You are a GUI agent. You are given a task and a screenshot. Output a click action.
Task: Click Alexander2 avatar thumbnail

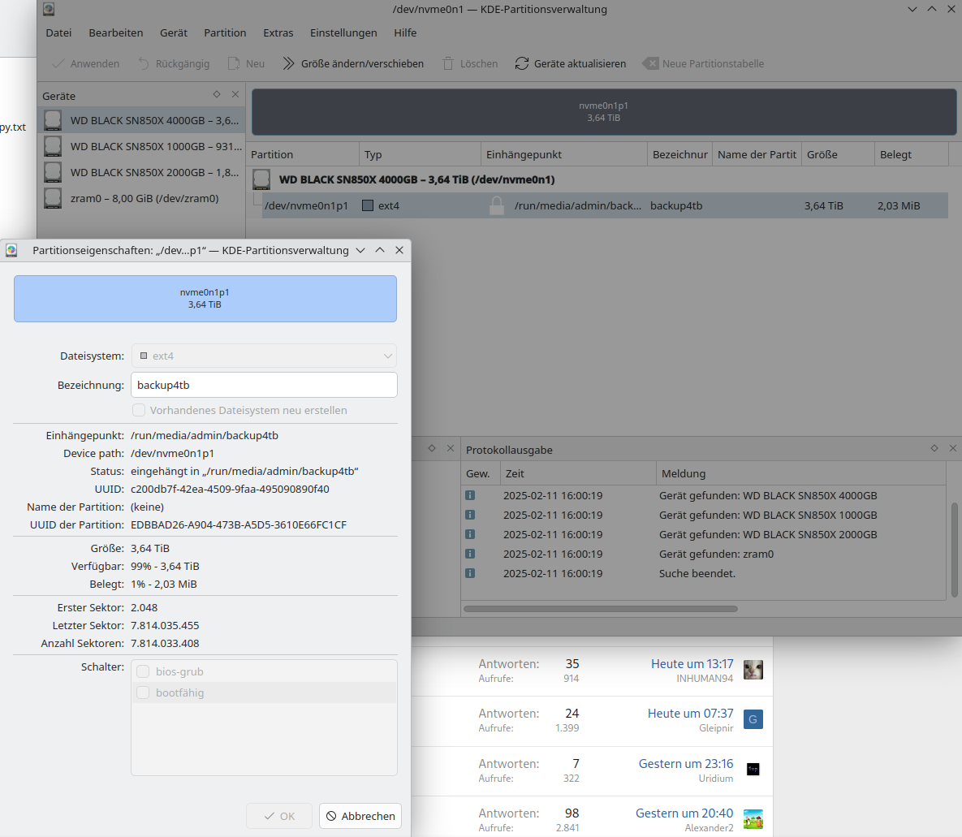coord(753,819)
